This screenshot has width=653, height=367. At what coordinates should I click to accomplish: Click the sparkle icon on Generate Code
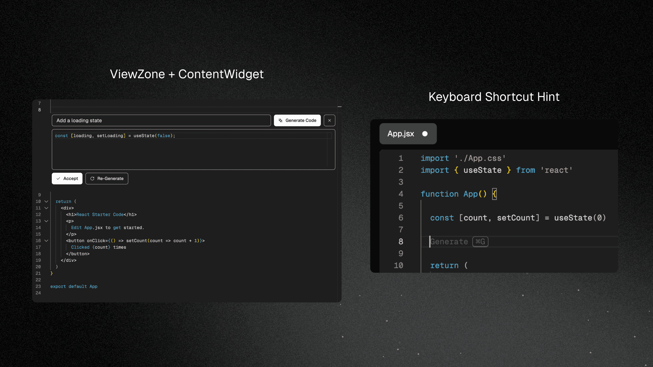[x=281, y=120]
